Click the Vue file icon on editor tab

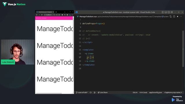tap(78, 16)
